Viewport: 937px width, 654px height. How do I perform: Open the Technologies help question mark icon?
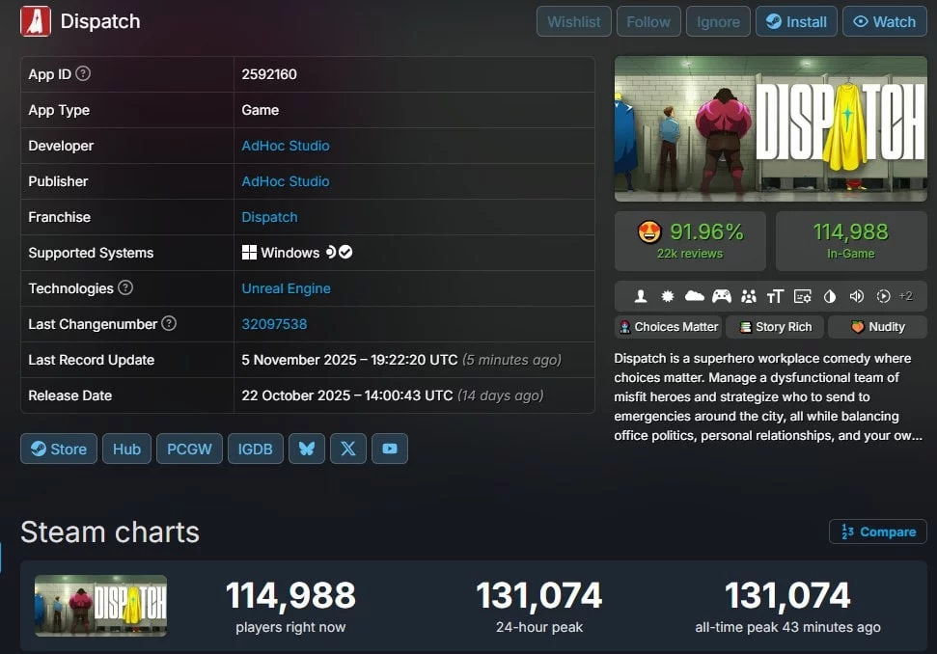[x=124, y=287]
